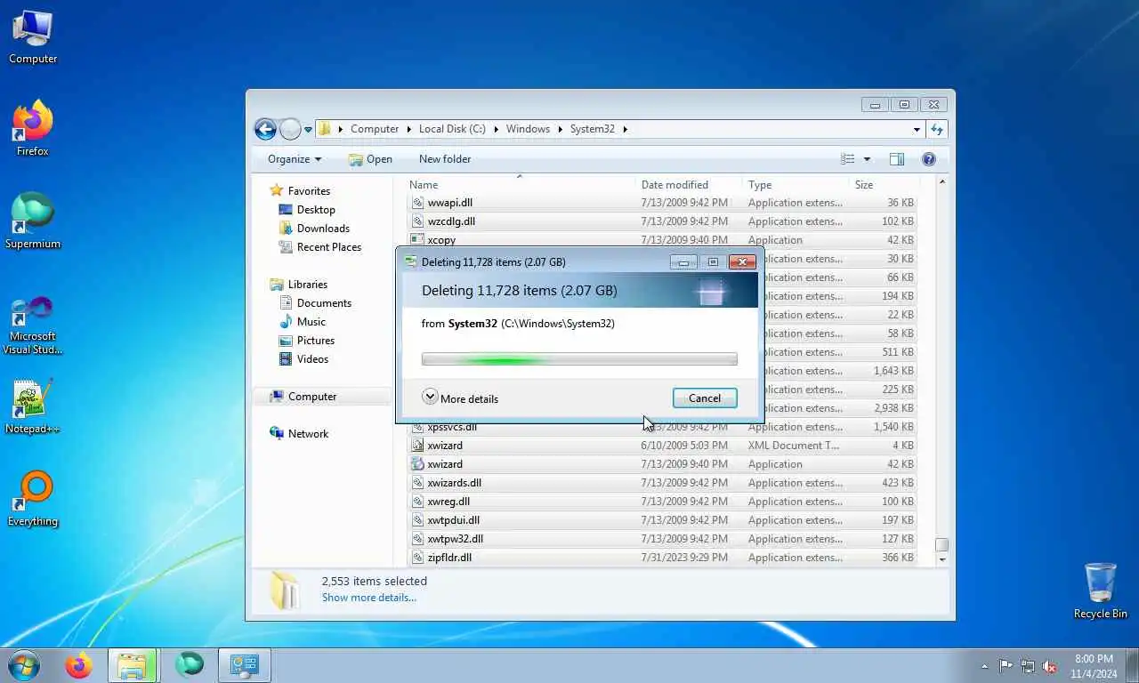Open the Supermium desktop shortcut

pos(33,221)
